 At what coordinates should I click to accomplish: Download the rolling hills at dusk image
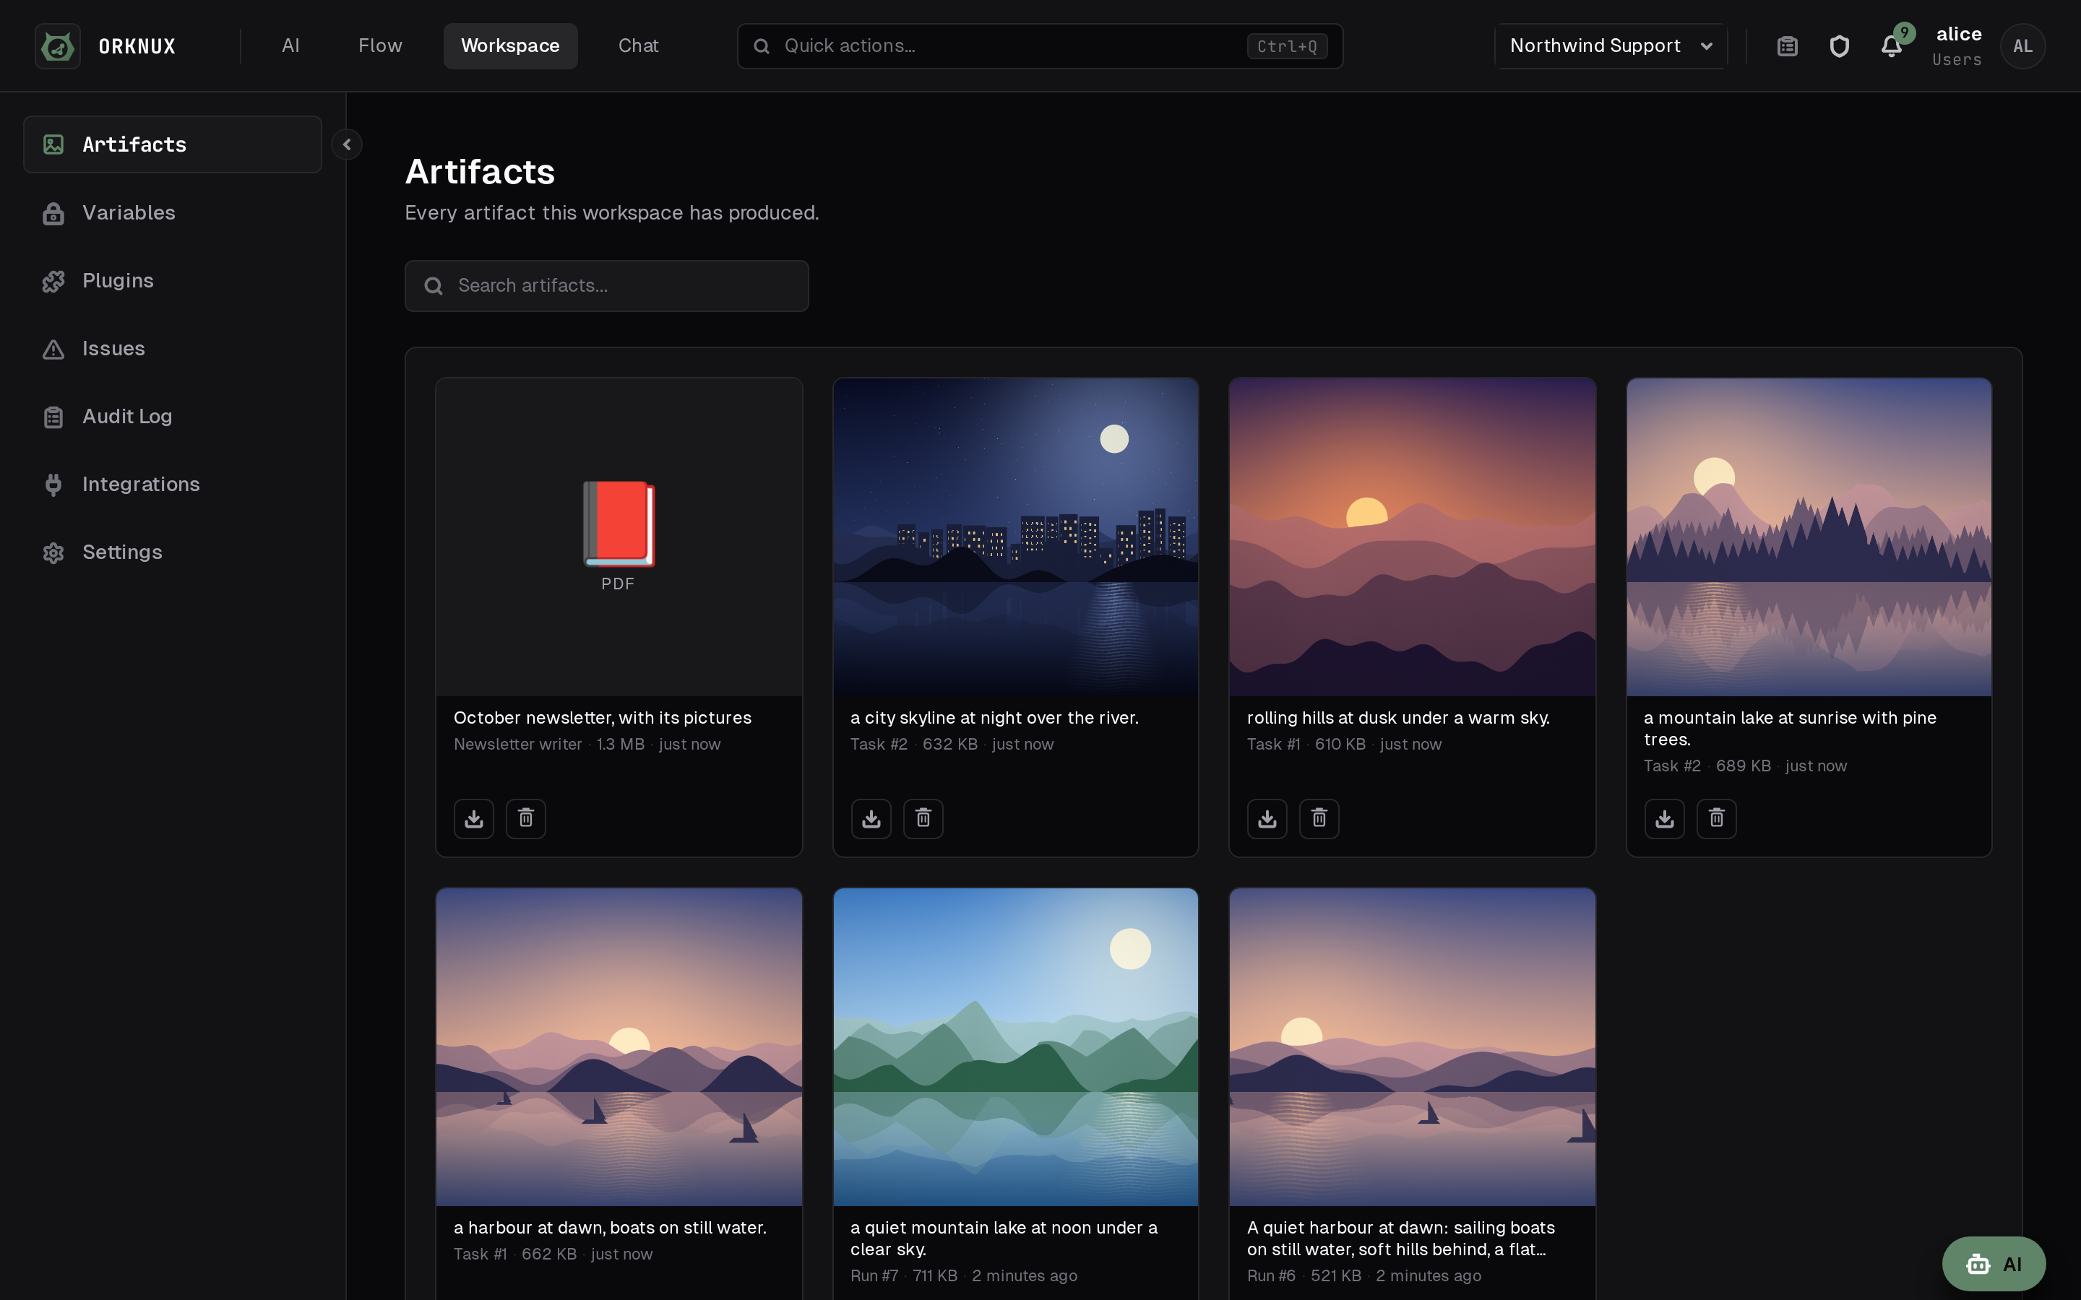pyautogui.click(x=1267, y=818)
